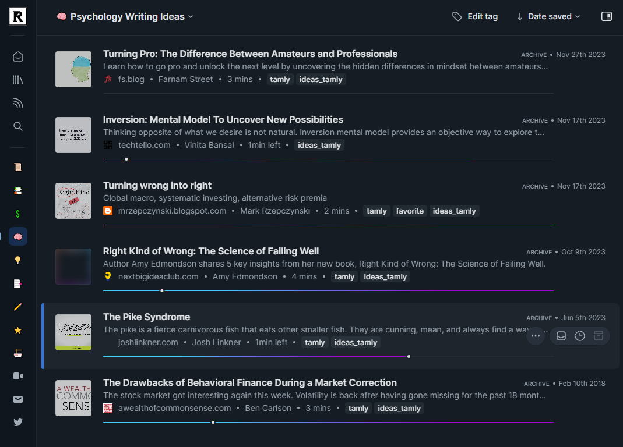The width and height of the screenshot is (623, 447).
Task: Toggle the right sidebar panel
Action: (606, 16)
